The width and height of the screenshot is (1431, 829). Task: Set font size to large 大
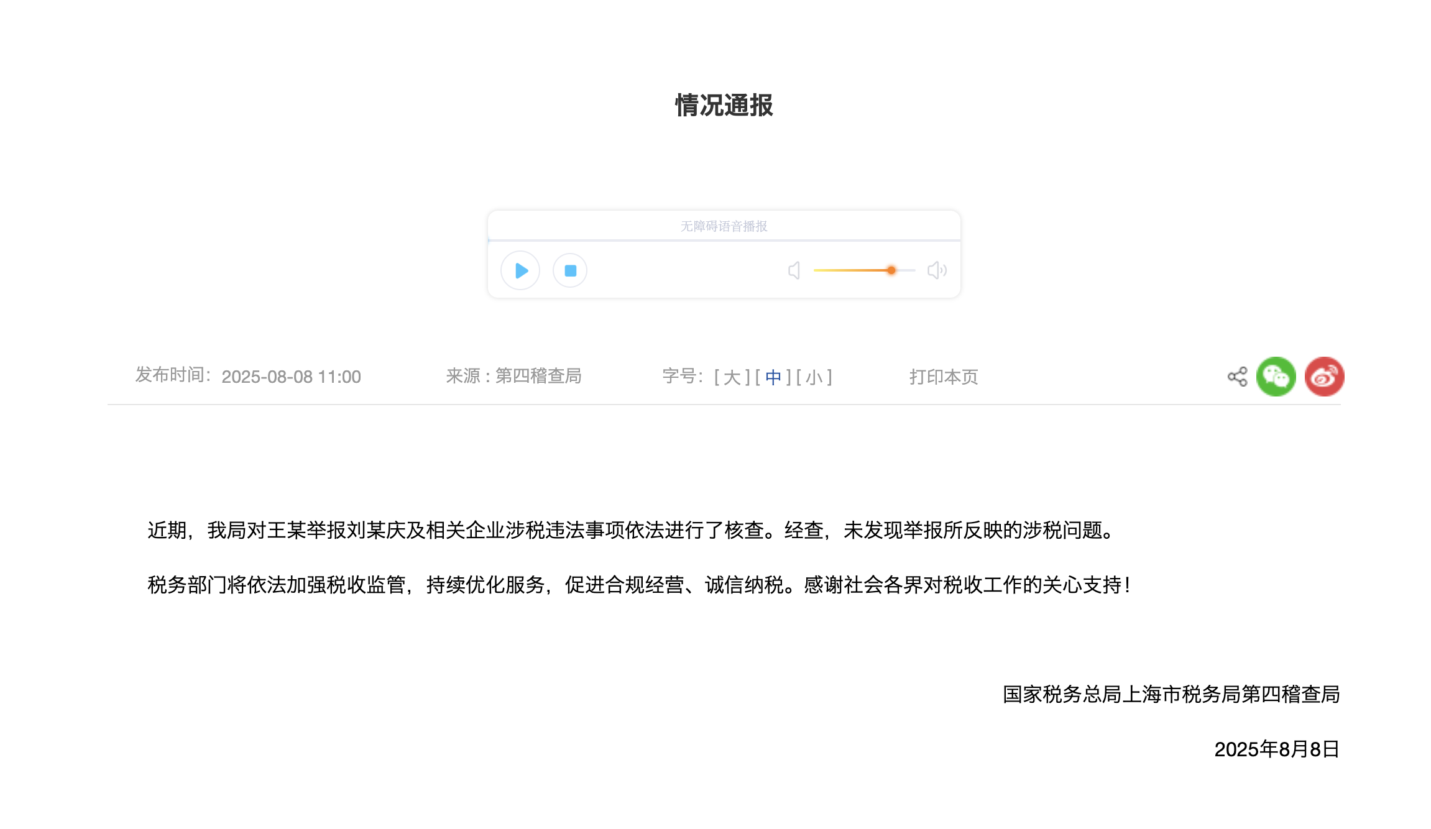[x=732, y=377]
